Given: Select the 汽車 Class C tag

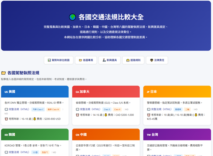Looking at the screenshot, I should (x=38, y=109).
